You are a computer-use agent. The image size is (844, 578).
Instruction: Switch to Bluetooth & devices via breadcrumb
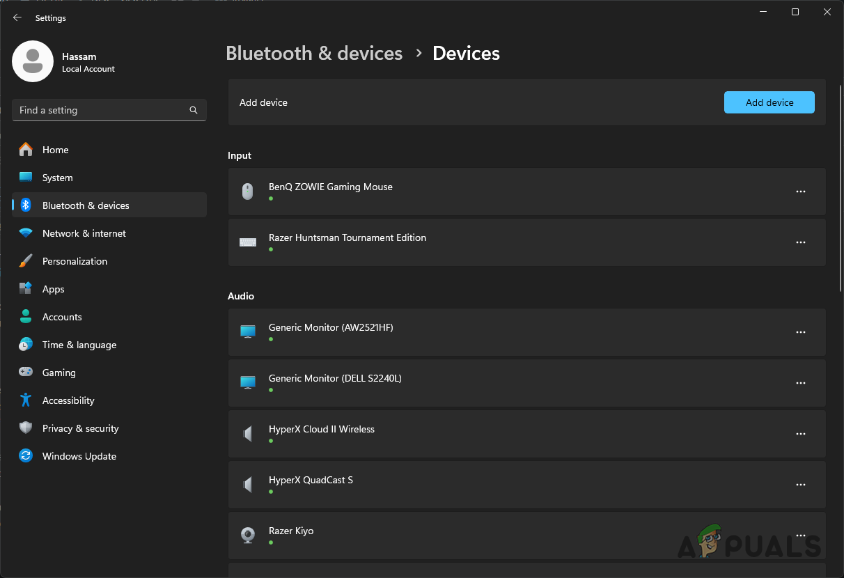click(x=314, y=53)
